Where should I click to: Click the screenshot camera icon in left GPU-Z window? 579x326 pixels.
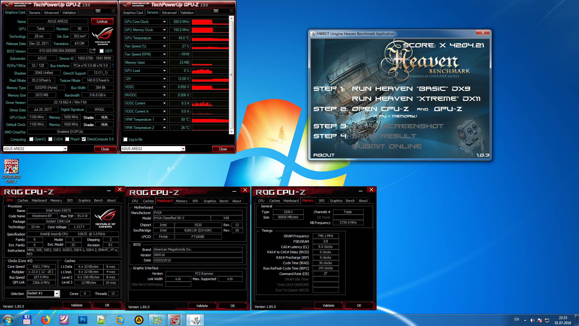[98, 11]
